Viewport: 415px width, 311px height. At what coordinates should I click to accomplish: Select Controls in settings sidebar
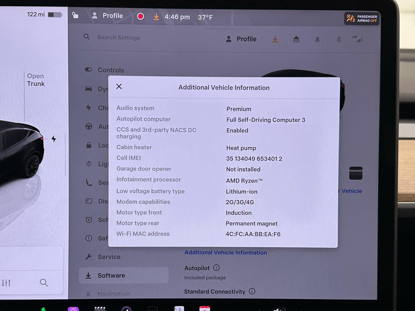point(111,70)
